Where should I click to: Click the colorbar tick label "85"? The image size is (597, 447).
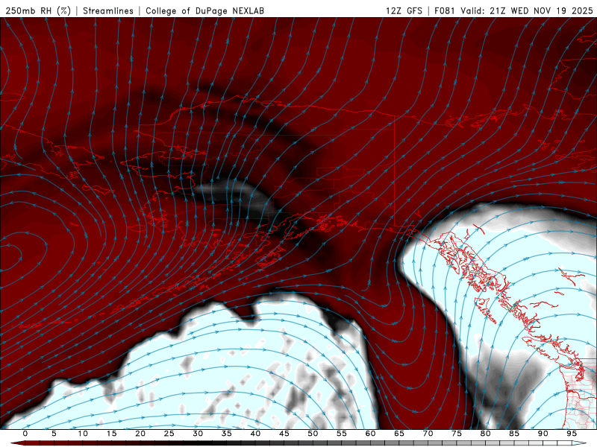click(x=514, y=434)
